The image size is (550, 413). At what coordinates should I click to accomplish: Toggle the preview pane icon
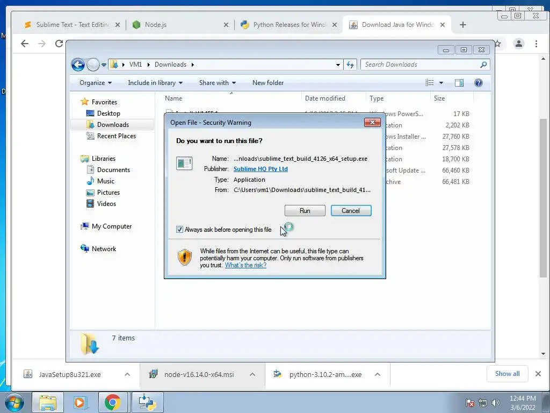click(x=459, y=83)
